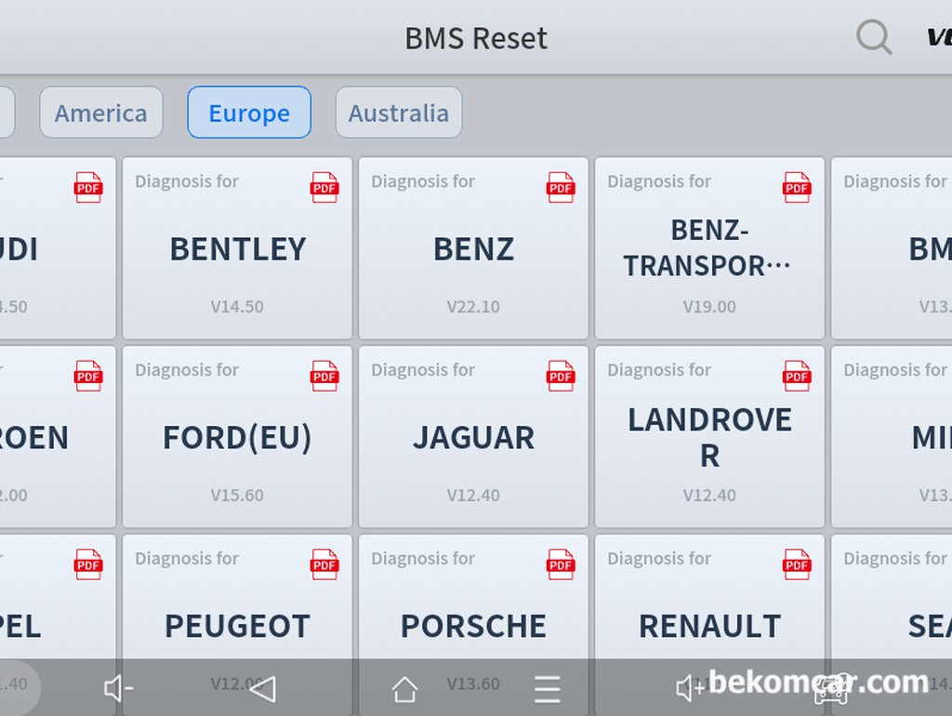Image resolution: width=952 pixels, height=716 pixels.
Task: Open the PEUGEOT PDF manual icon
Action: click(324, 564)
